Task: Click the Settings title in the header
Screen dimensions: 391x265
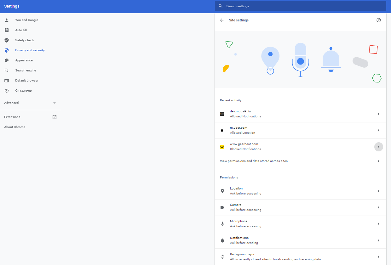Action: [12, 6]
